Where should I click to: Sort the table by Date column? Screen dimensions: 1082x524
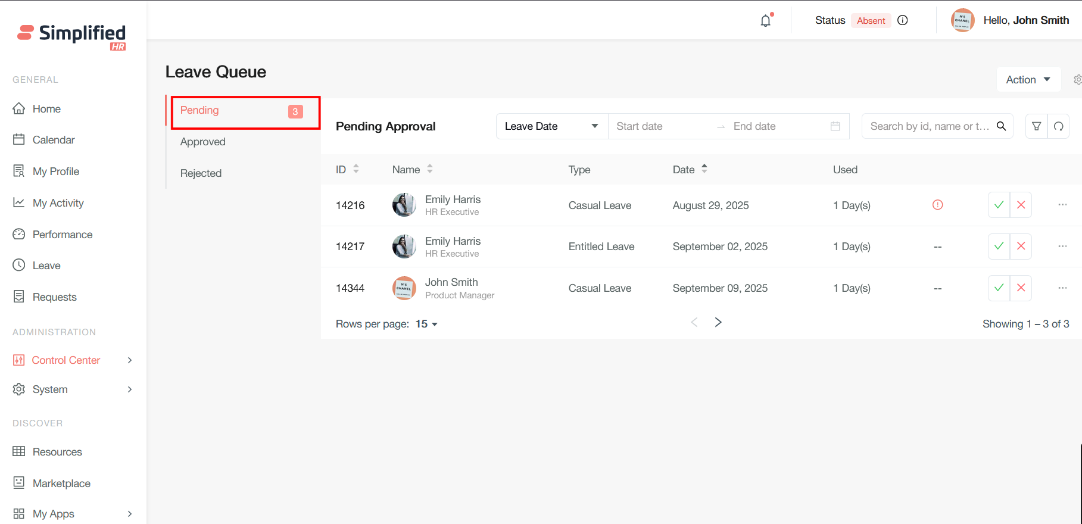pyautogui.click(x=704, y=170)
